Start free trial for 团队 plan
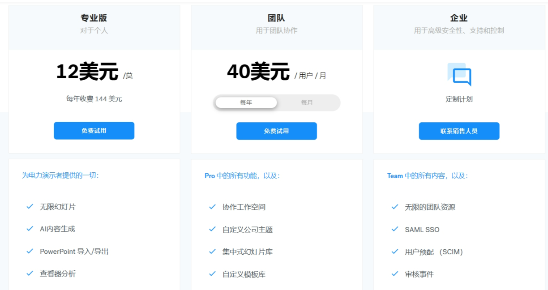This screenshot has width=548, height=290. 276,131
